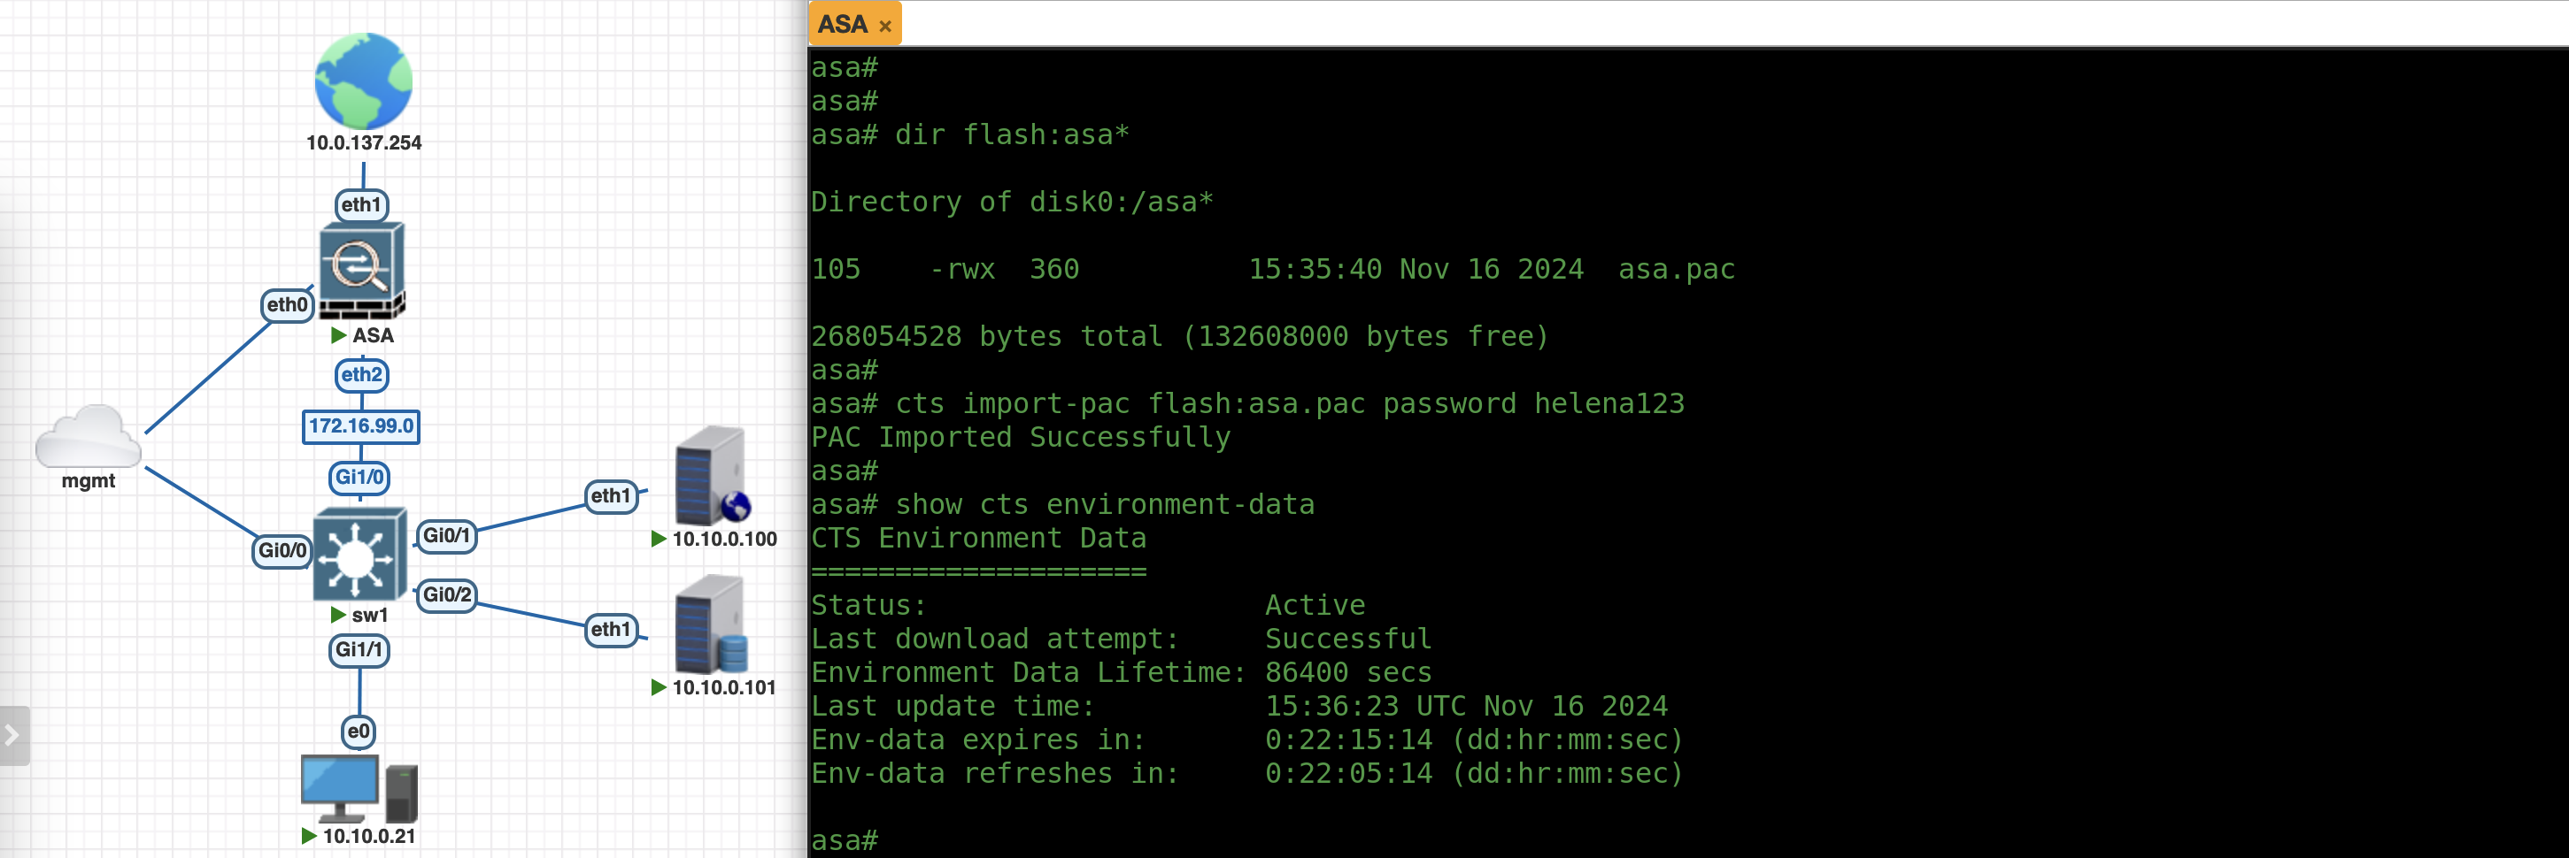The image size is (2569, 858).
Task: Click the Gi0/2 interface label
Action: pyautogui.click(x=446, y=595)
